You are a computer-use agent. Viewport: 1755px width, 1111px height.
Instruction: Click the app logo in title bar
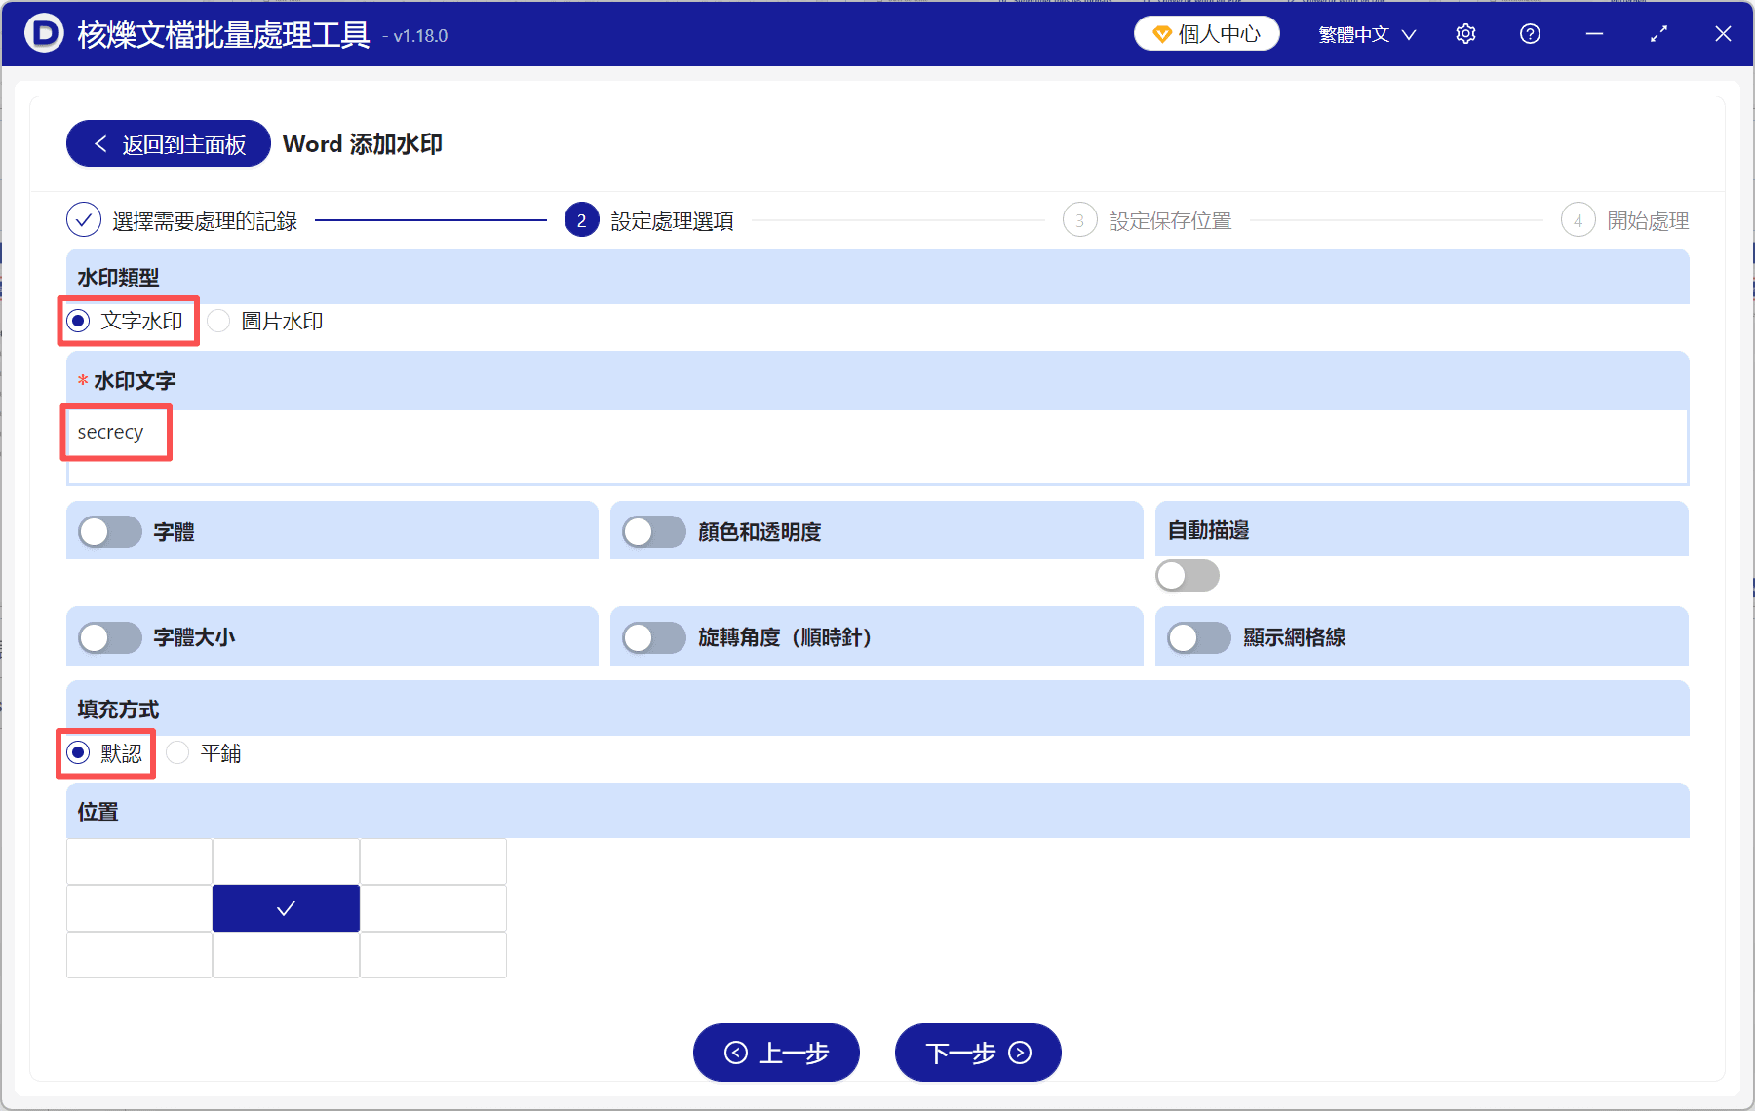point(43,33)
